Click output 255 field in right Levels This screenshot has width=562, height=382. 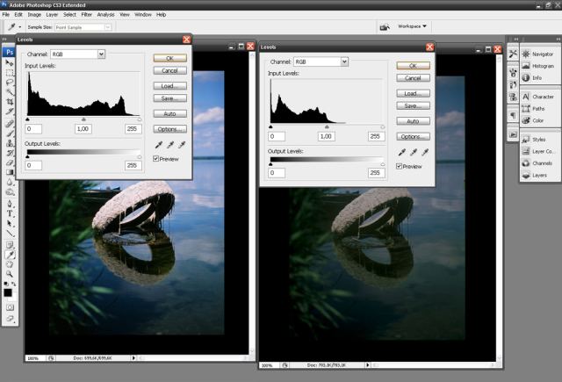click(x=376, y=173)
